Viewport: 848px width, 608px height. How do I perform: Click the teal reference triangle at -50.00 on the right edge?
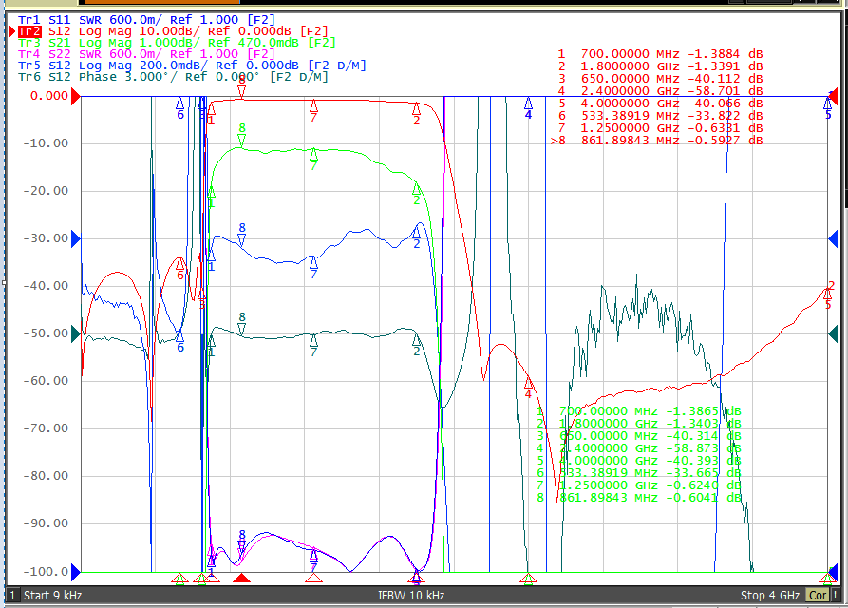tap(833, 333)
